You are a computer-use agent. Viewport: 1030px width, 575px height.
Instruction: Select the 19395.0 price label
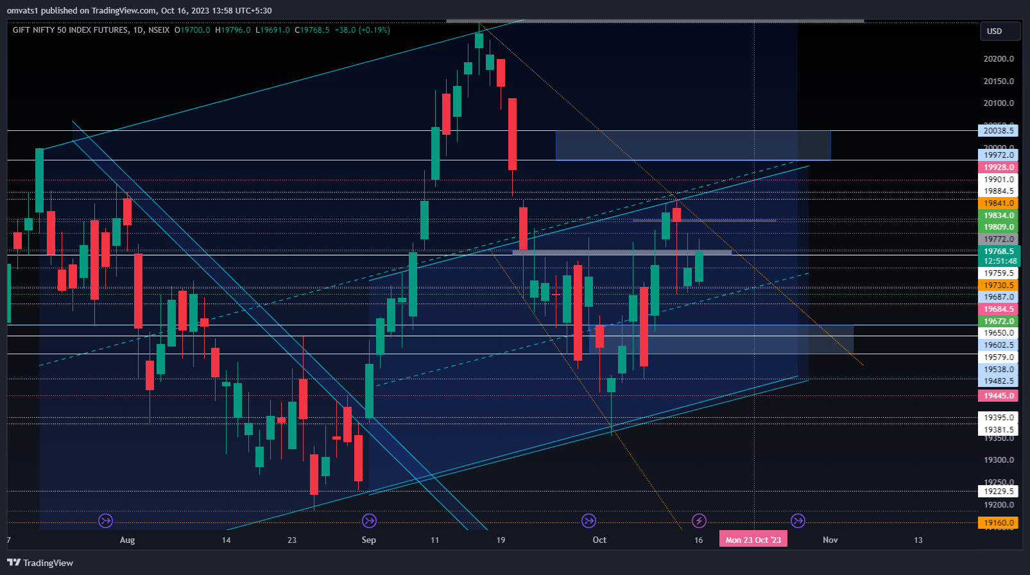tap(999, 418)
